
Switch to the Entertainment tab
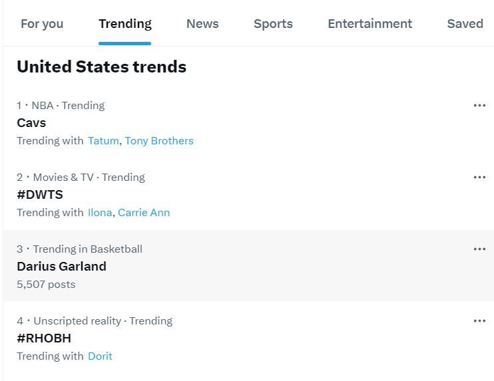pyautogui.click(x=370, y=24)
